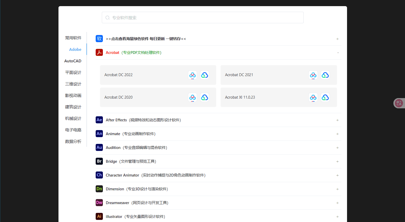Click the Character Animator Ch icon
This screenshot has height=222, width=405.
point(99,175)
